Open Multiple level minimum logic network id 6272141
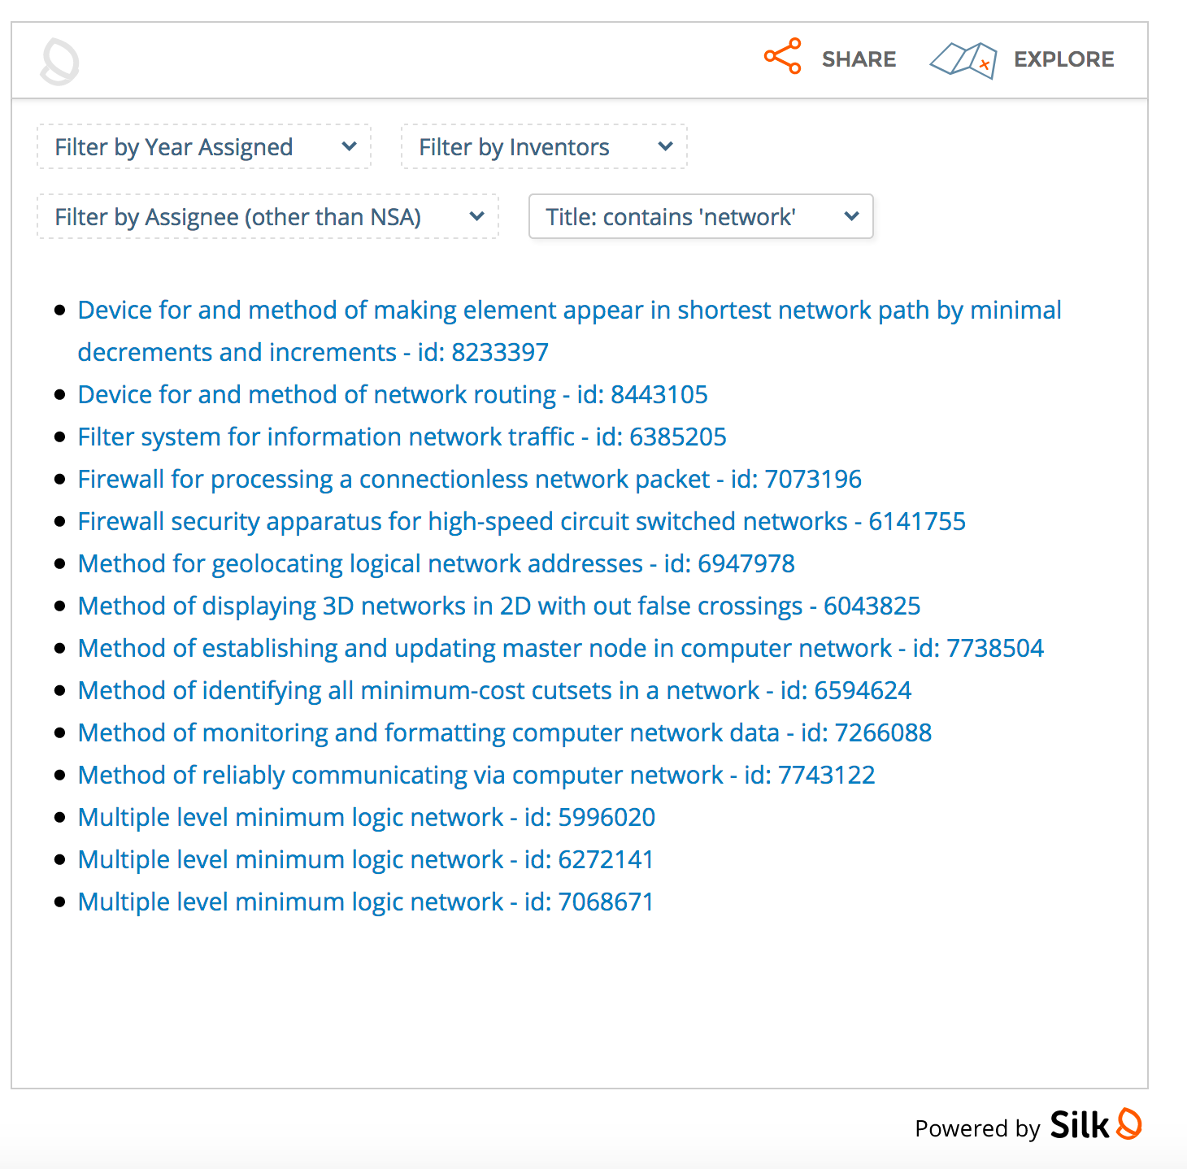 [365, 860]
